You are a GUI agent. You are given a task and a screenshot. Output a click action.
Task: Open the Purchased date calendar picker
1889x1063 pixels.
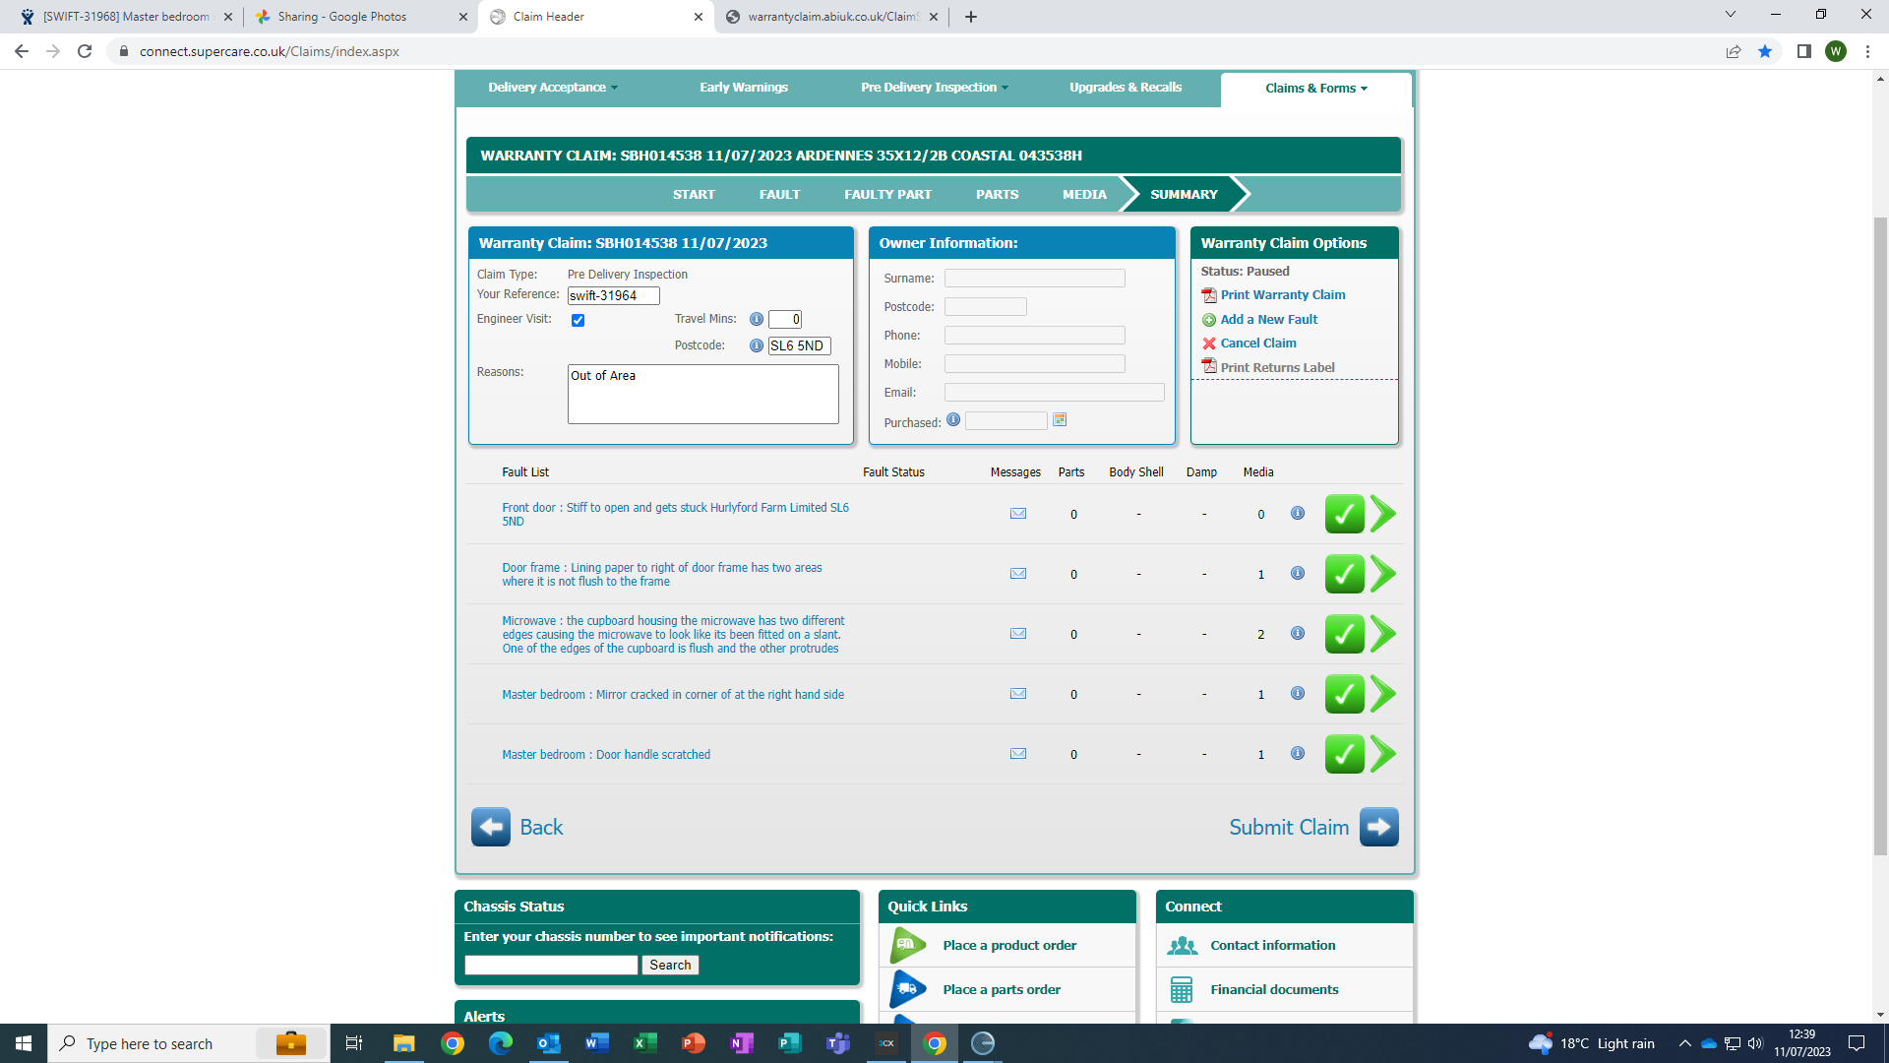pyautogui.click(x=1060, y=420)
